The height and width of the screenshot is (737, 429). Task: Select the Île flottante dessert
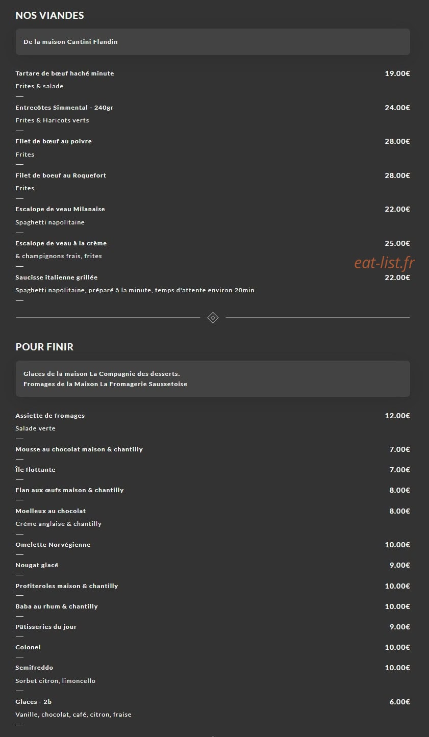[x=35, y=470]
